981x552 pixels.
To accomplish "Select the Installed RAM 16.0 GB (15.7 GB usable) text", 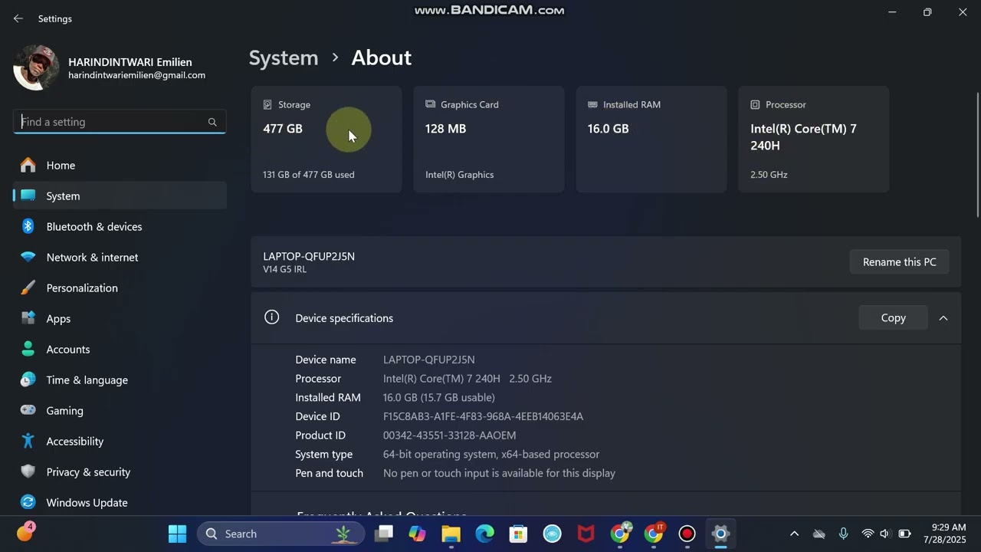I will click(x=438, y=397).
